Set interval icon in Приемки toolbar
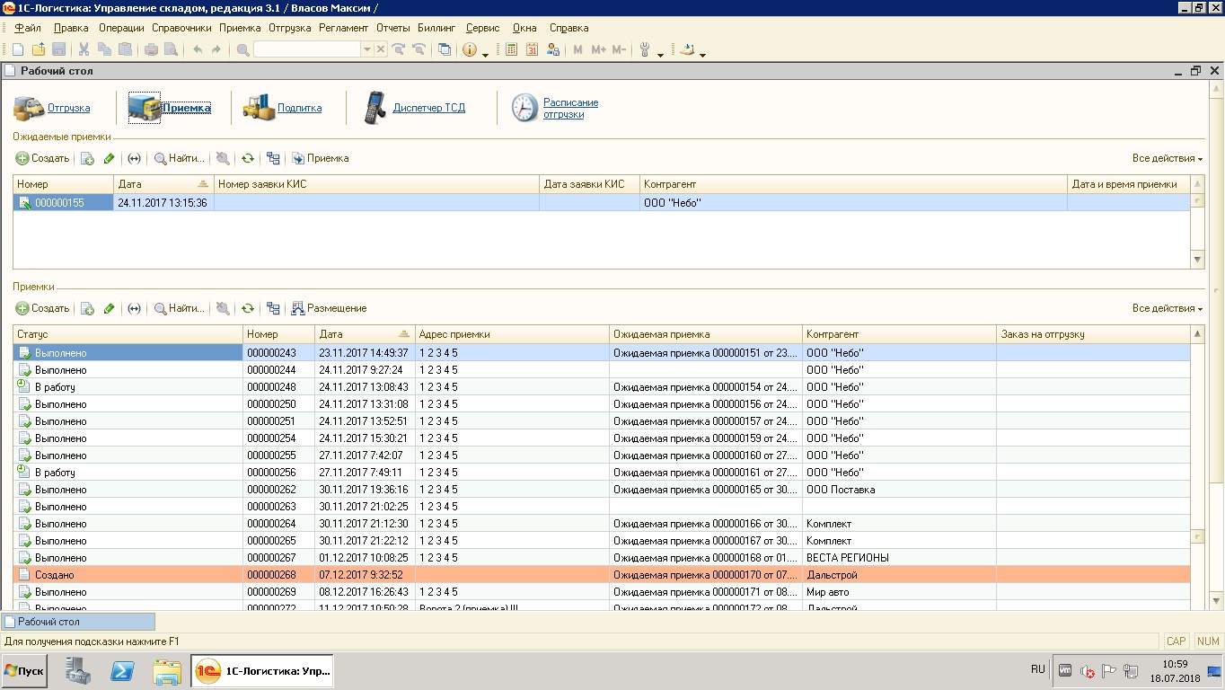The height and width of the screenshot is (690, 1225). pyautogui.click(x=134, y=308)
